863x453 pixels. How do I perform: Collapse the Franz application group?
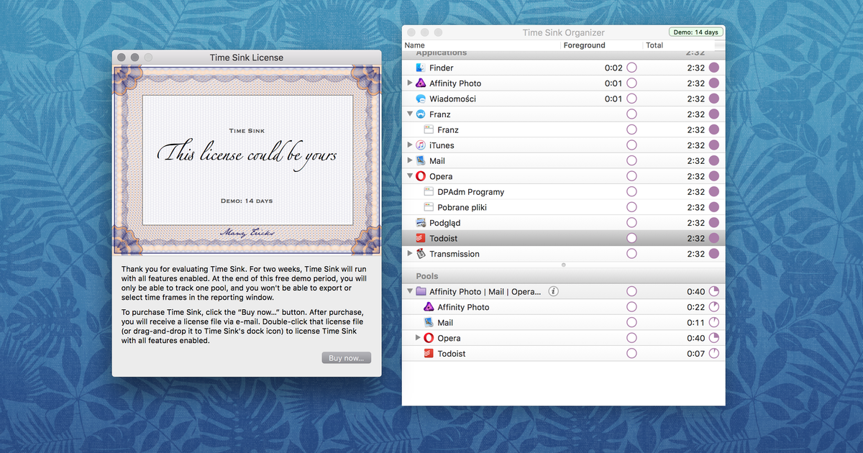(x=410, y=114)
